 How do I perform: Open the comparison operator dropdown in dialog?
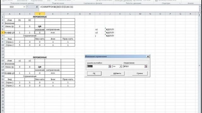[x=121, y=66]
